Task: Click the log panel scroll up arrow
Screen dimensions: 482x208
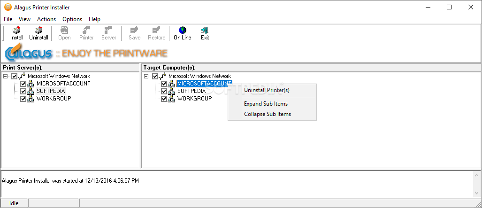Action: pos(477,175)
